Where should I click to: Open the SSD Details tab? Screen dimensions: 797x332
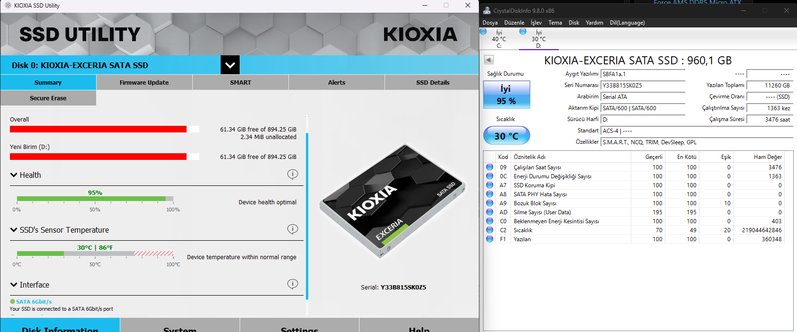click(x=432, y=82)
